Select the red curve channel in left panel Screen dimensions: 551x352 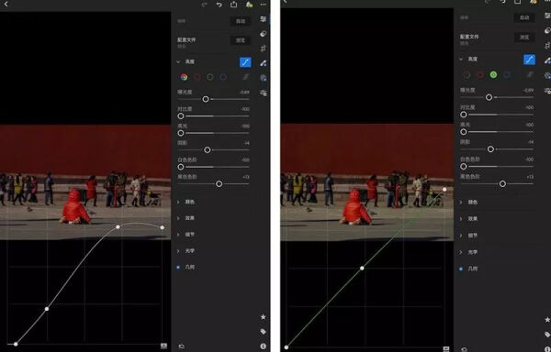click(197, 77)
